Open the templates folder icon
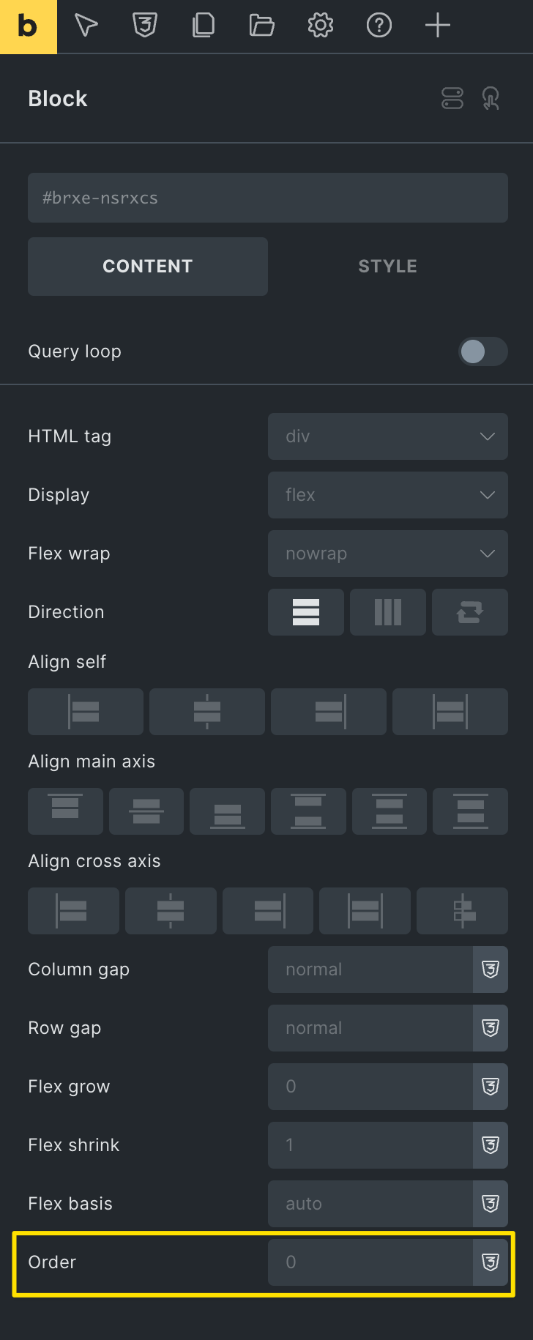This screenshot has height=1340, width=533. click(x=261, y=26)
